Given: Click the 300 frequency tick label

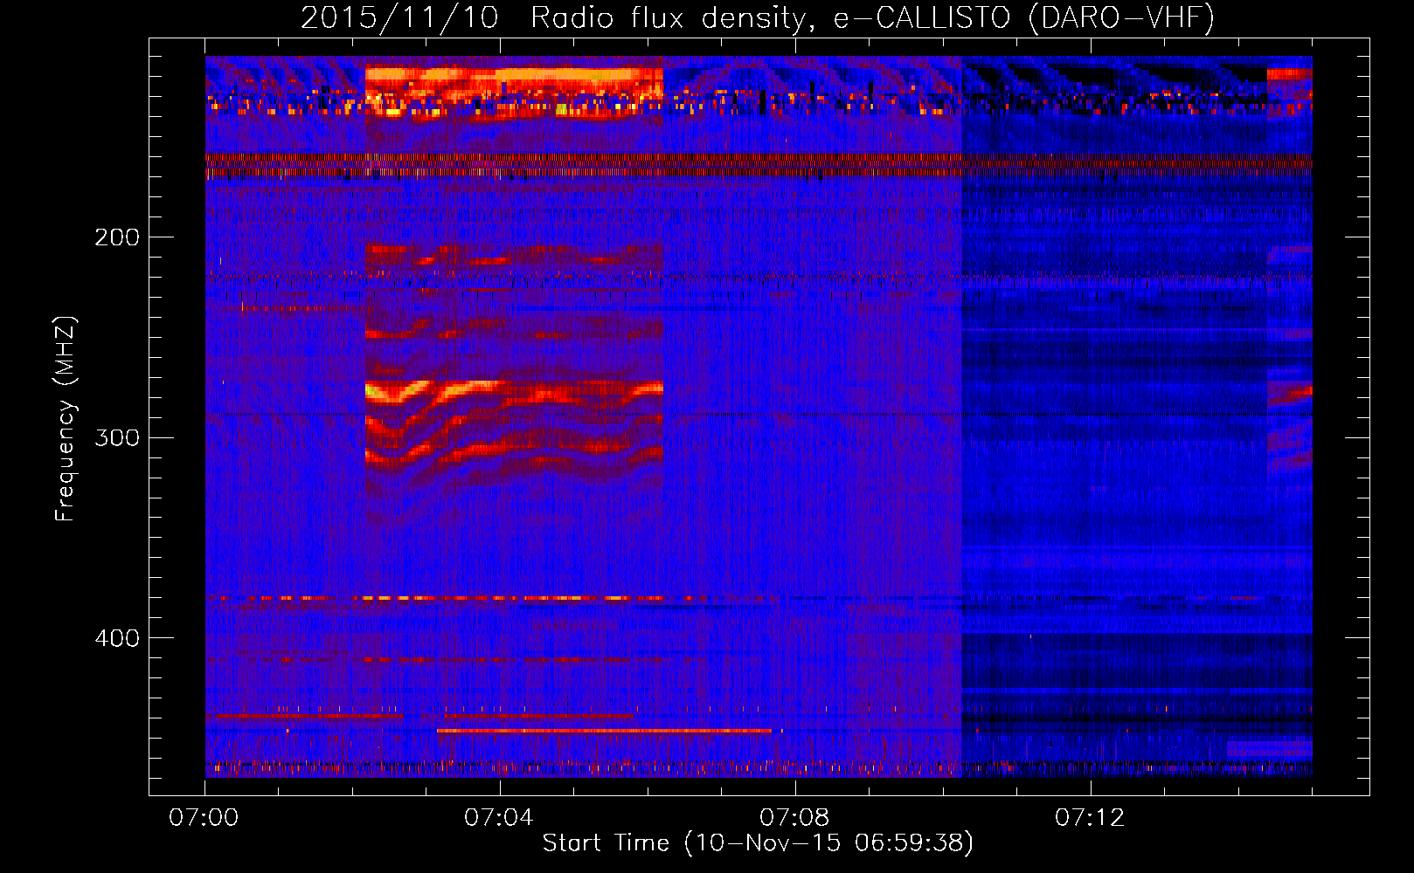Looking at the screenshot, I should 117,437.
